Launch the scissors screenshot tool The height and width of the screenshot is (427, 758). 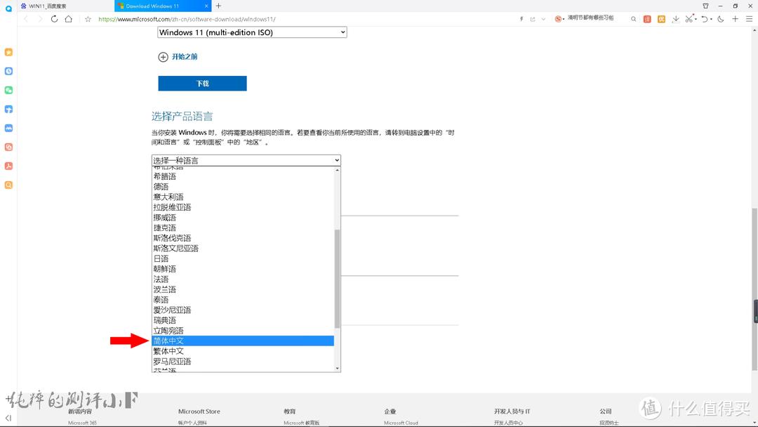click(690, 18)
